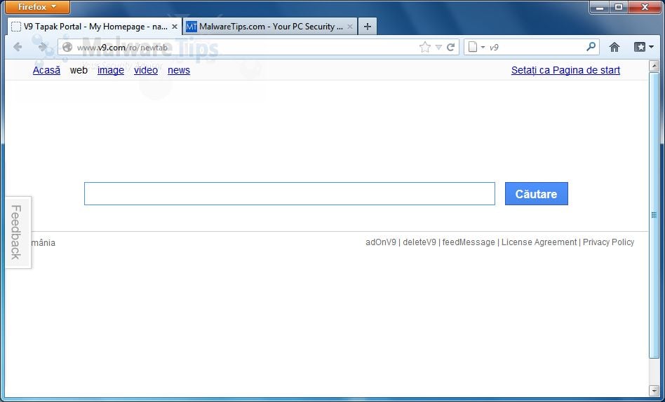Close the Firefox window
The image size is (665, 402).
click(x=645, y=7)
